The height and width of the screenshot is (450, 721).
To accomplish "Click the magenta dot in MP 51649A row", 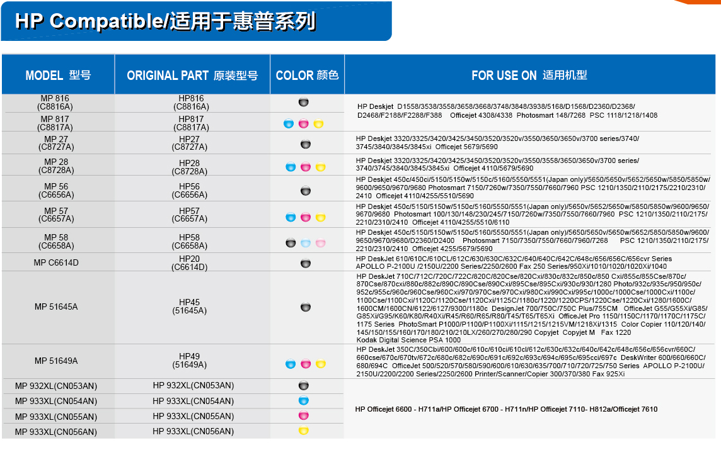I will click(306, 364).
